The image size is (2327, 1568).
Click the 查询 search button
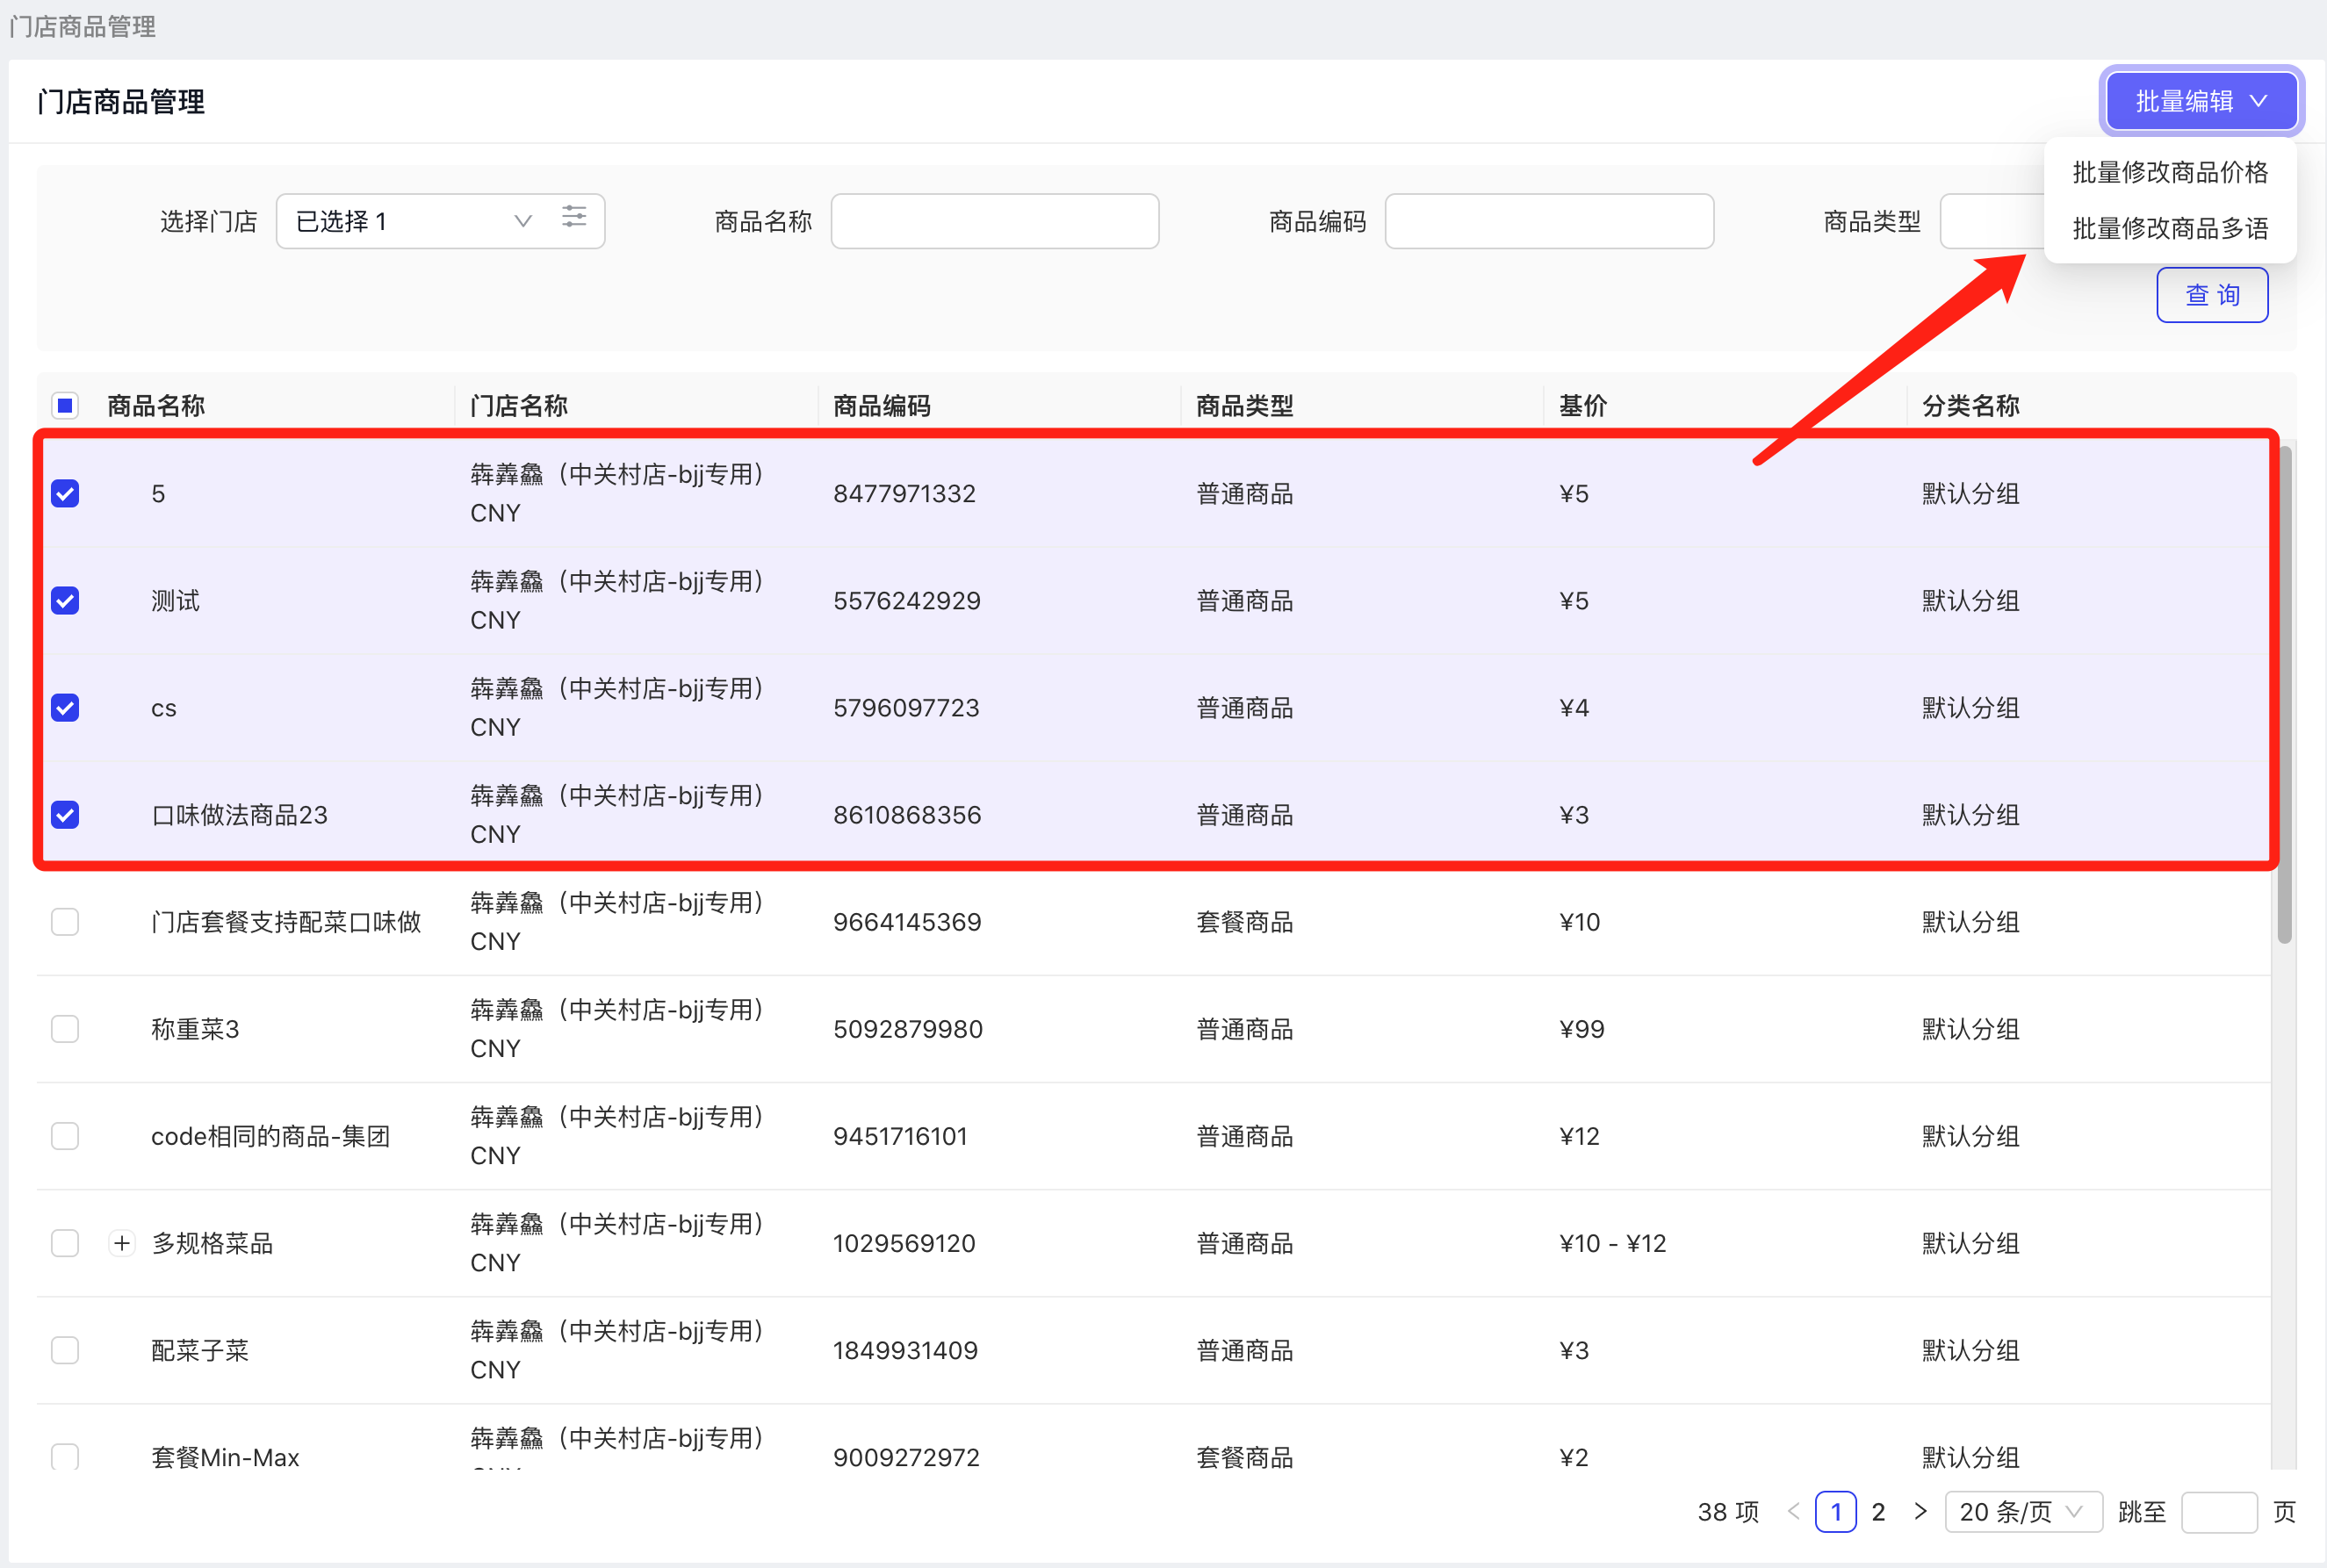[2212, 295]
